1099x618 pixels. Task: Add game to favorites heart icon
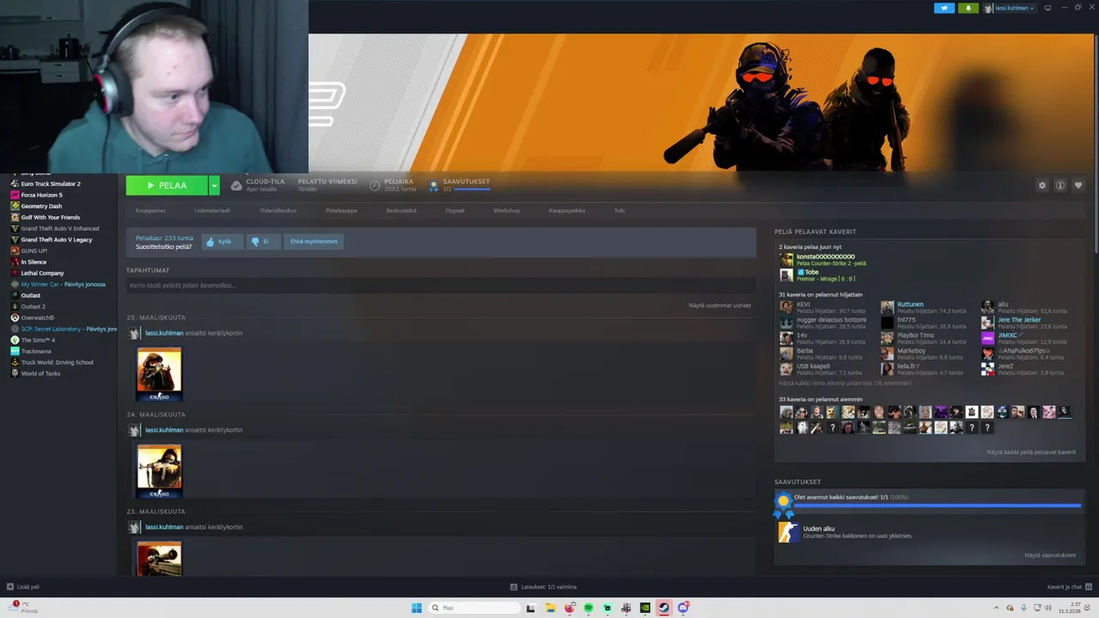coord(1078,185)
